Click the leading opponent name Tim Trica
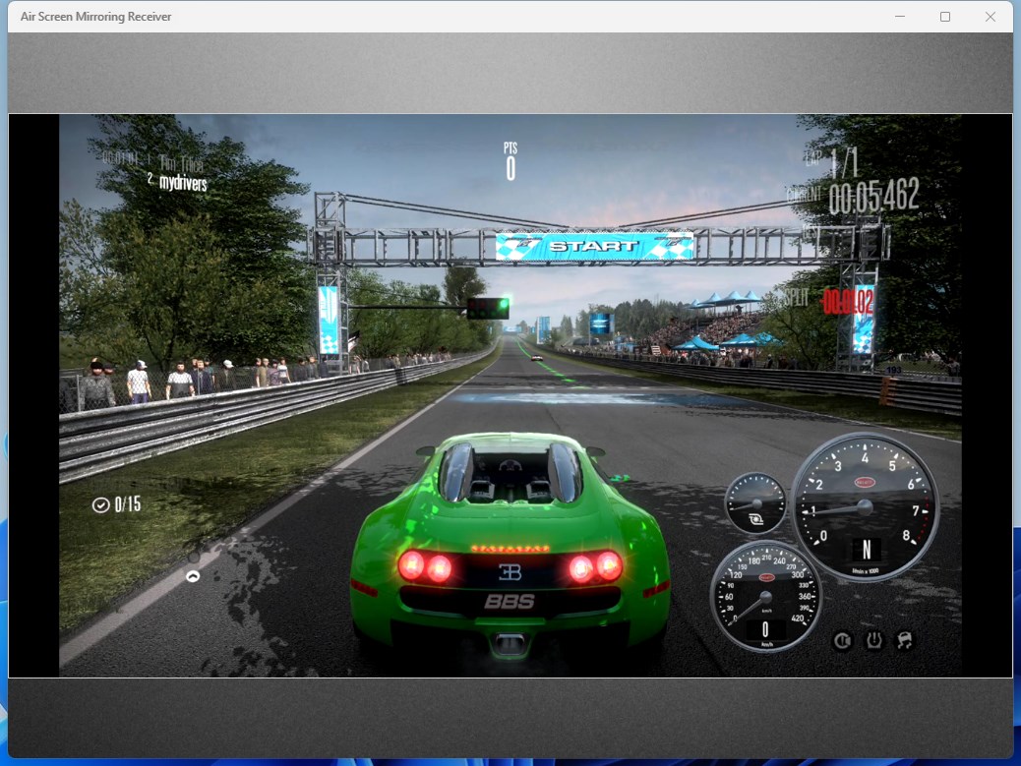The width and height of the screenshot is (1021, 766). pos(181,162)
